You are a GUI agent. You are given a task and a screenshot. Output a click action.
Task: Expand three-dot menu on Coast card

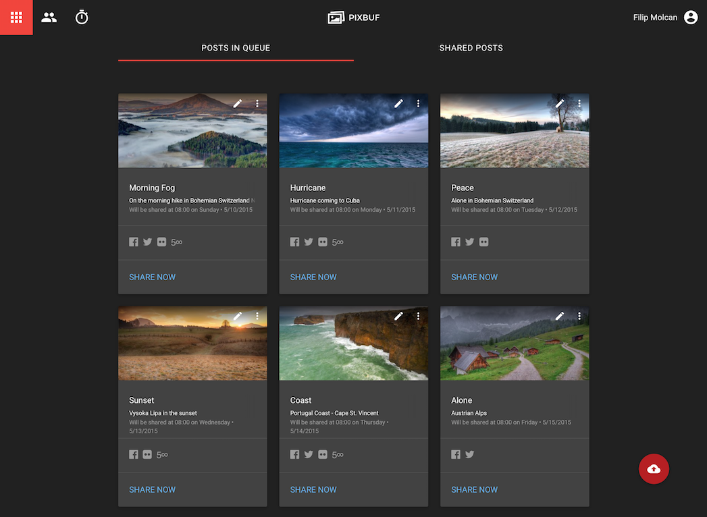pyautogui.click(x=418, y=316)
